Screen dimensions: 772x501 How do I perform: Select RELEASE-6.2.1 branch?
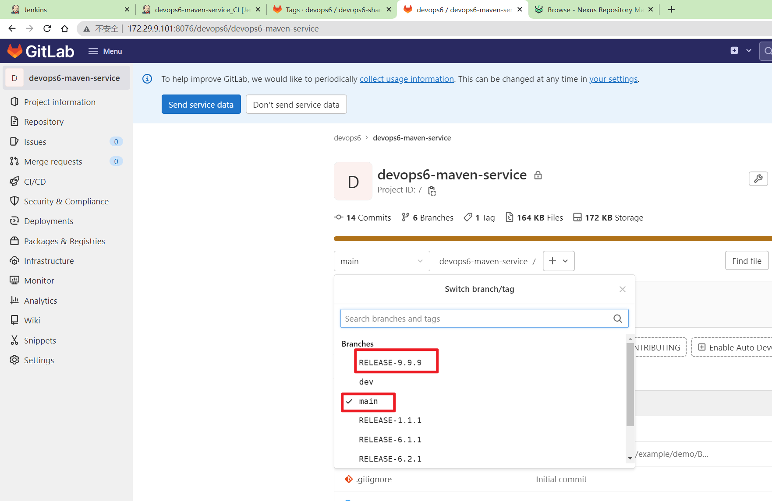(390, 459)
